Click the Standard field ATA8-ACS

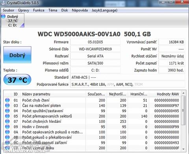(128, 77)
